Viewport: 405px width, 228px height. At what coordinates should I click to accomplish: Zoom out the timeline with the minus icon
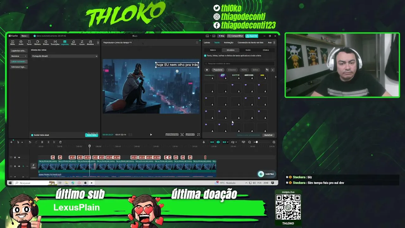(x=250, y=142)
